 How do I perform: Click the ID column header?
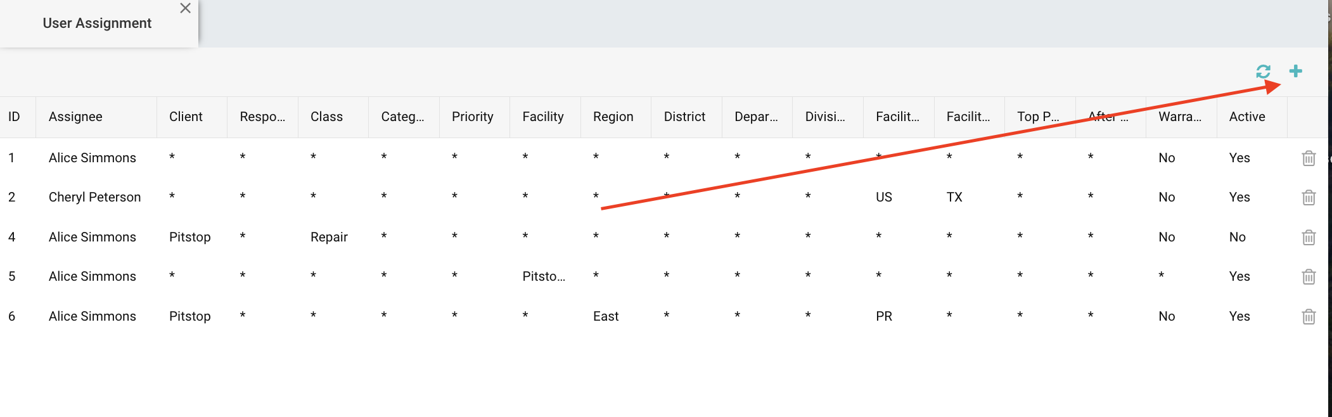pos(14,117)
